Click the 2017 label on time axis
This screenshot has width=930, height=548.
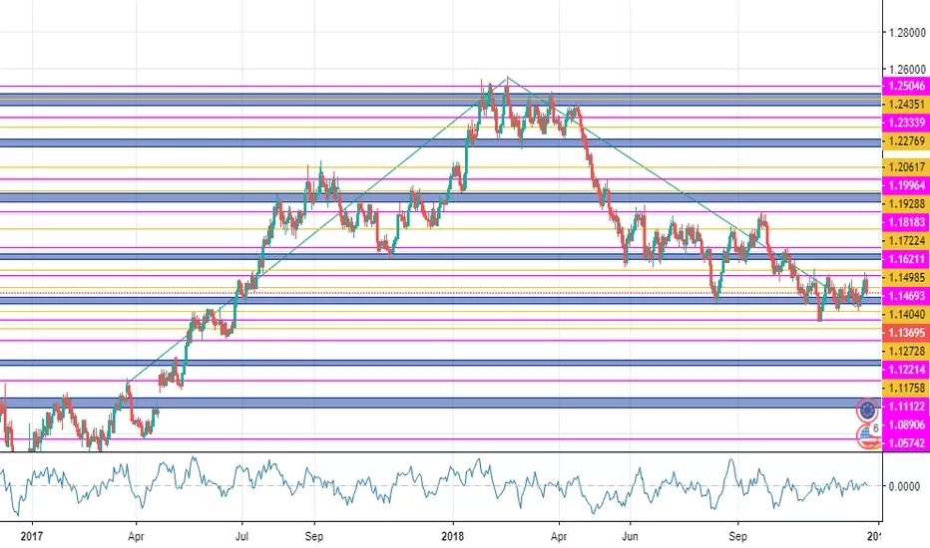(32, 536)
